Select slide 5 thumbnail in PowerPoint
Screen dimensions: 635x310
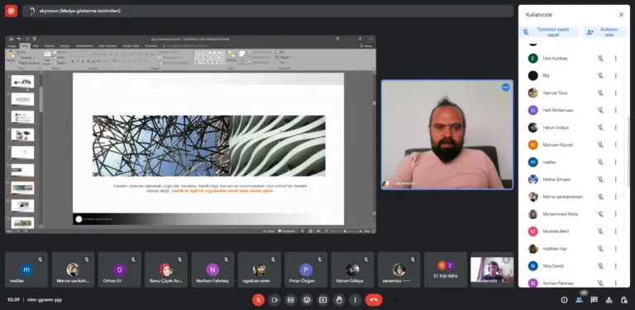tap(22, 82)
